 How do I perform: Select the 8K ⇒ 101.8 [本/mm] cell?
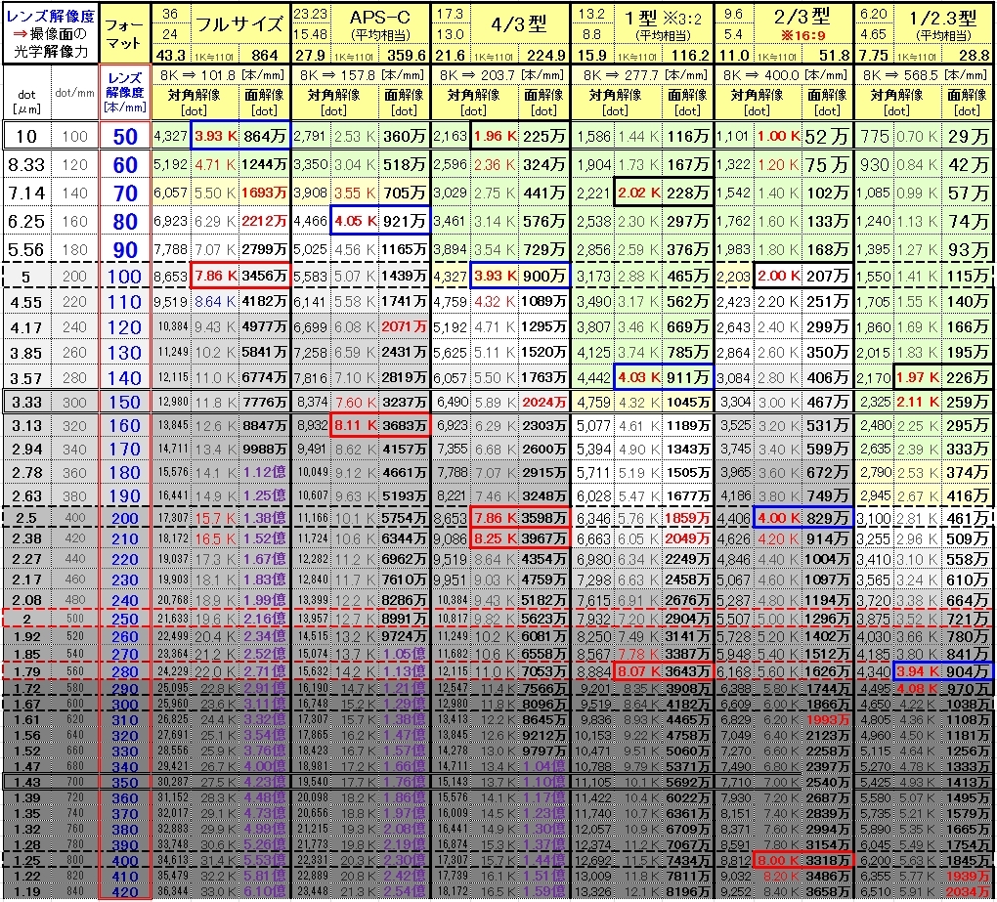pyautogui.click(x=221, y=75)
